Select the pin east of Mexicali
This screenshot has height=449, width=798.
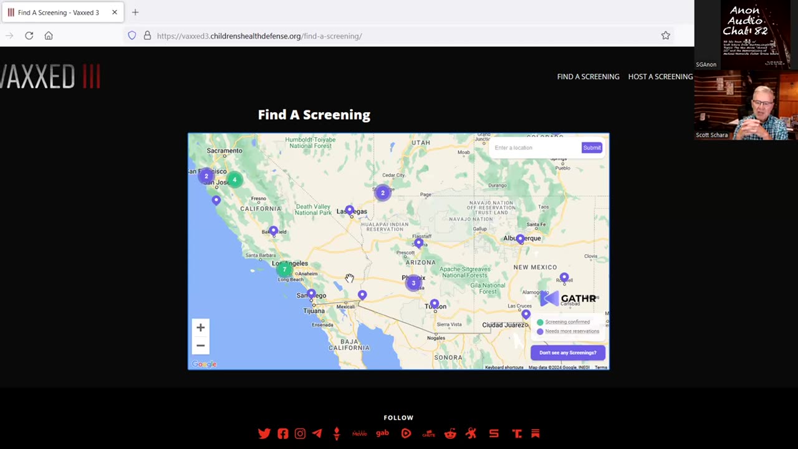click(x=362, y=296)
